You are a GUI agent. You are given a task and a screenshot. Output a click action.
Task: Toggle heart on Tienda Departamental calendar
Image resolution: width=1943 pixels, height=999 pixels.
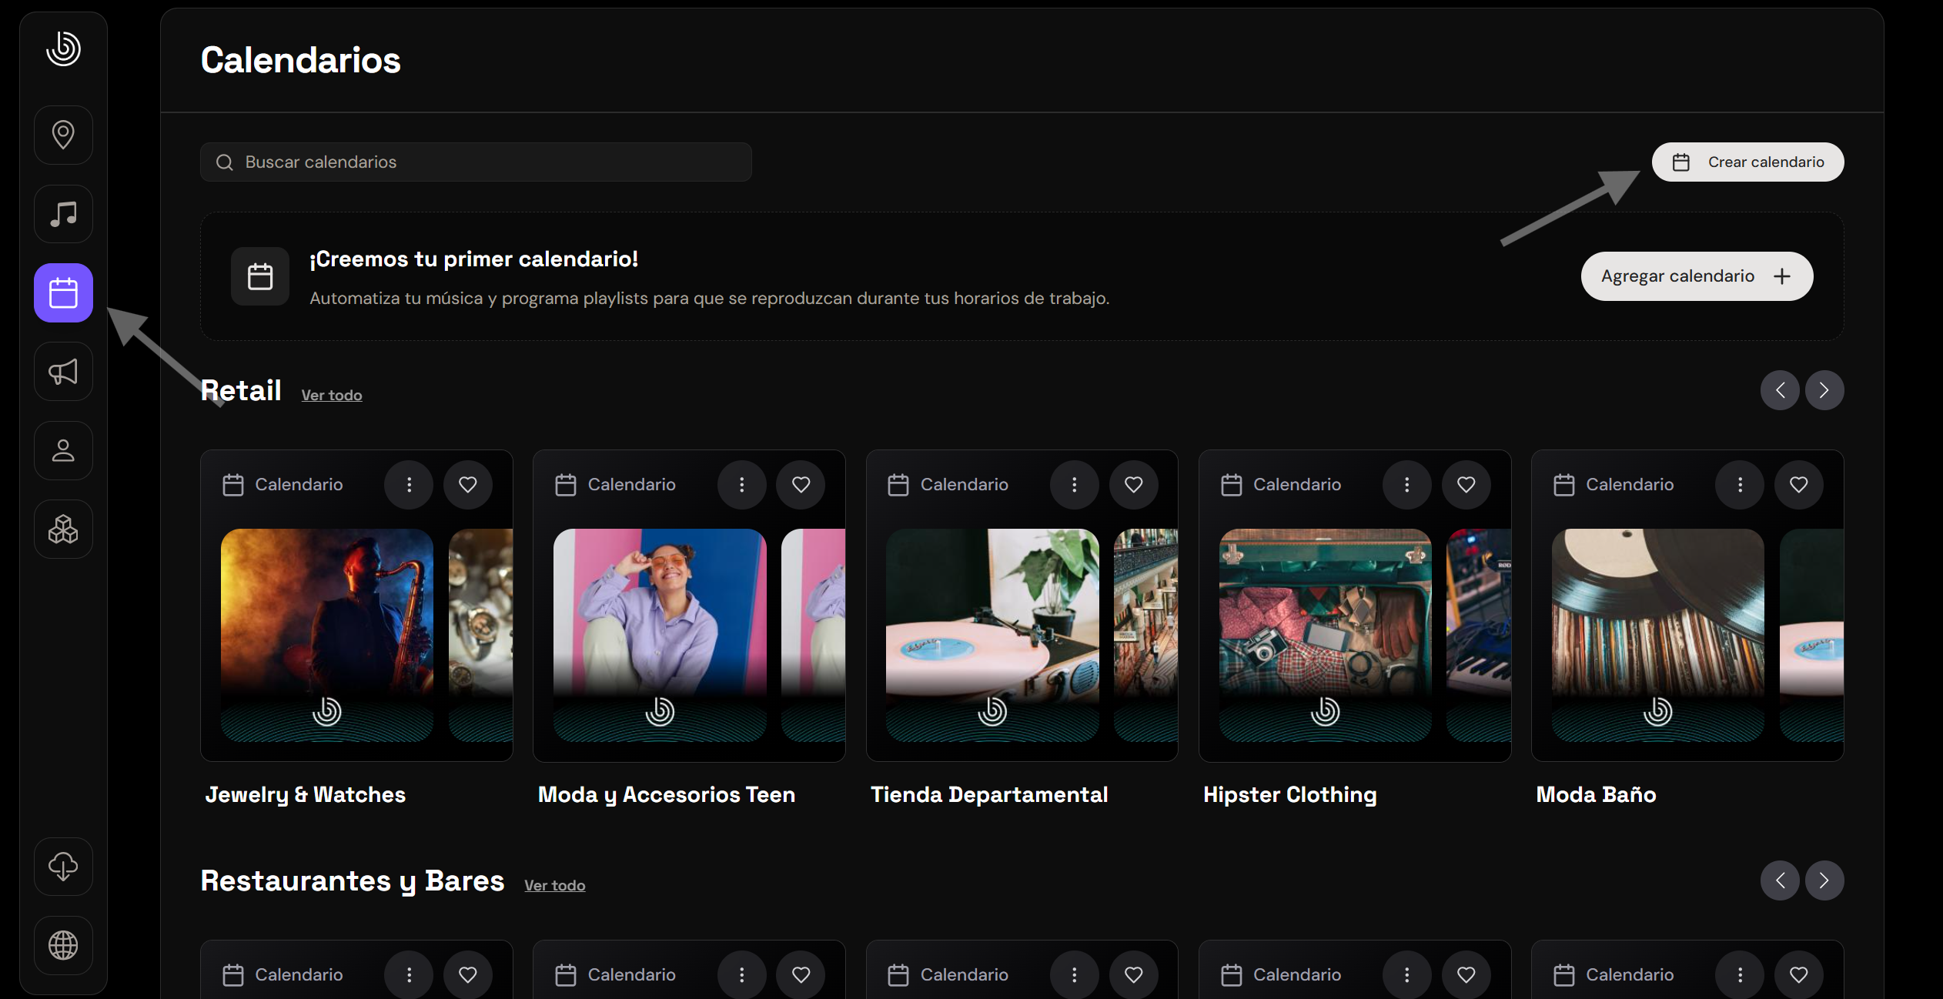pos(1133,484)
